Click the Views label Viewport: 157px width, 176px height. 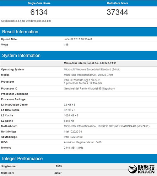[5, 45]
